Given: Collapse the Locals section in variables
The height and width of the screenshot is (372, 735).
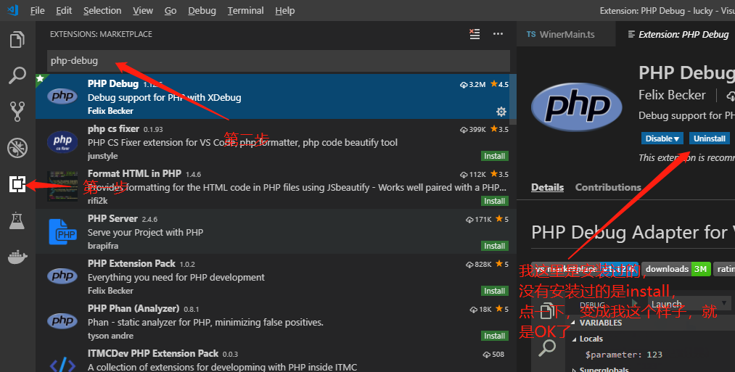Looking at the screenshot, I should pos(575,339).
